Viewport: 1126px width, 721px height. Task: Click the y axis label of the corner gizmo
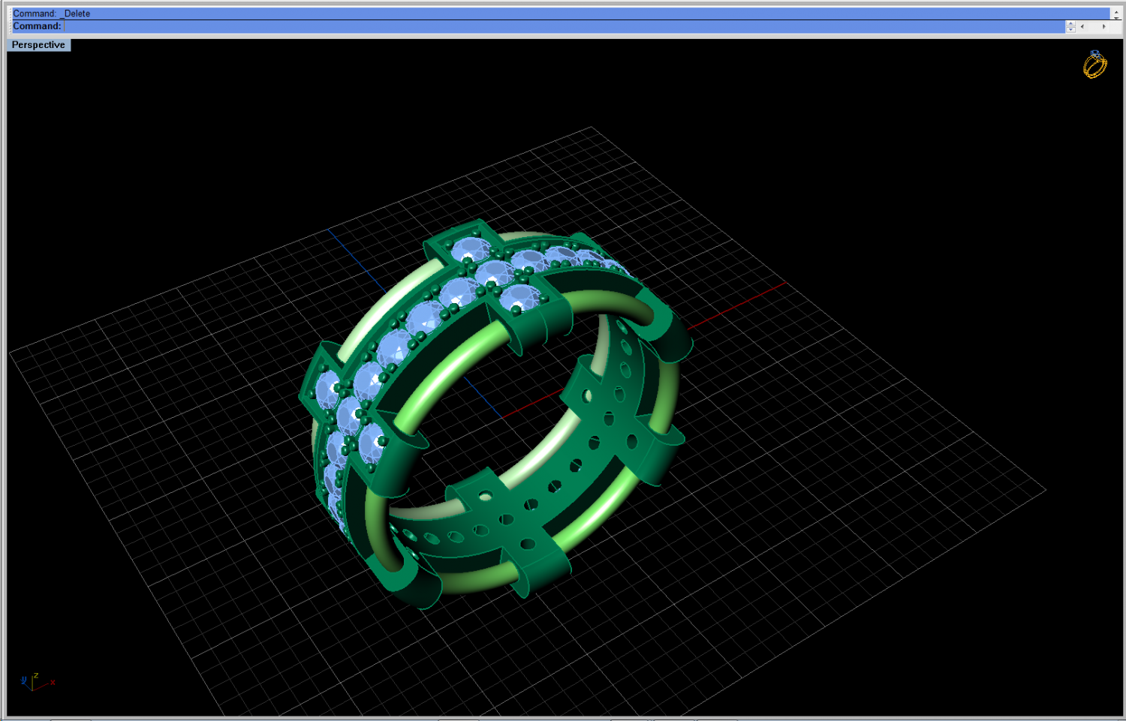23,678
